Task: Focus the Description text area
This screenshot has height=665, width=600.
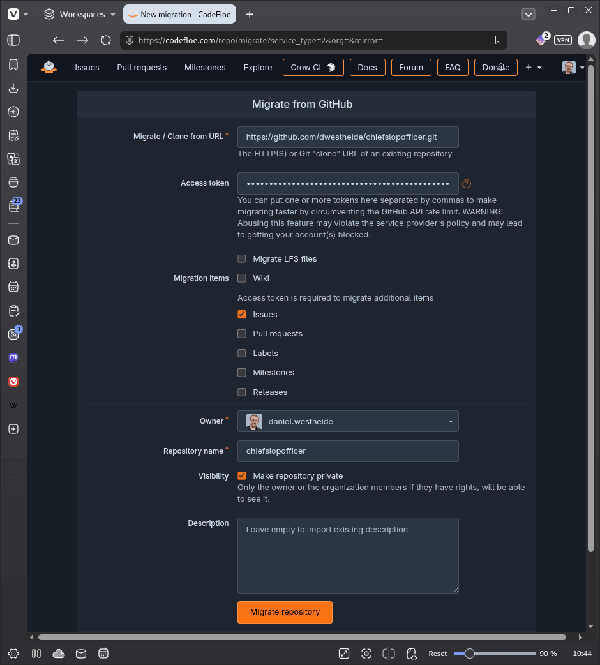Action: [348, 555]
